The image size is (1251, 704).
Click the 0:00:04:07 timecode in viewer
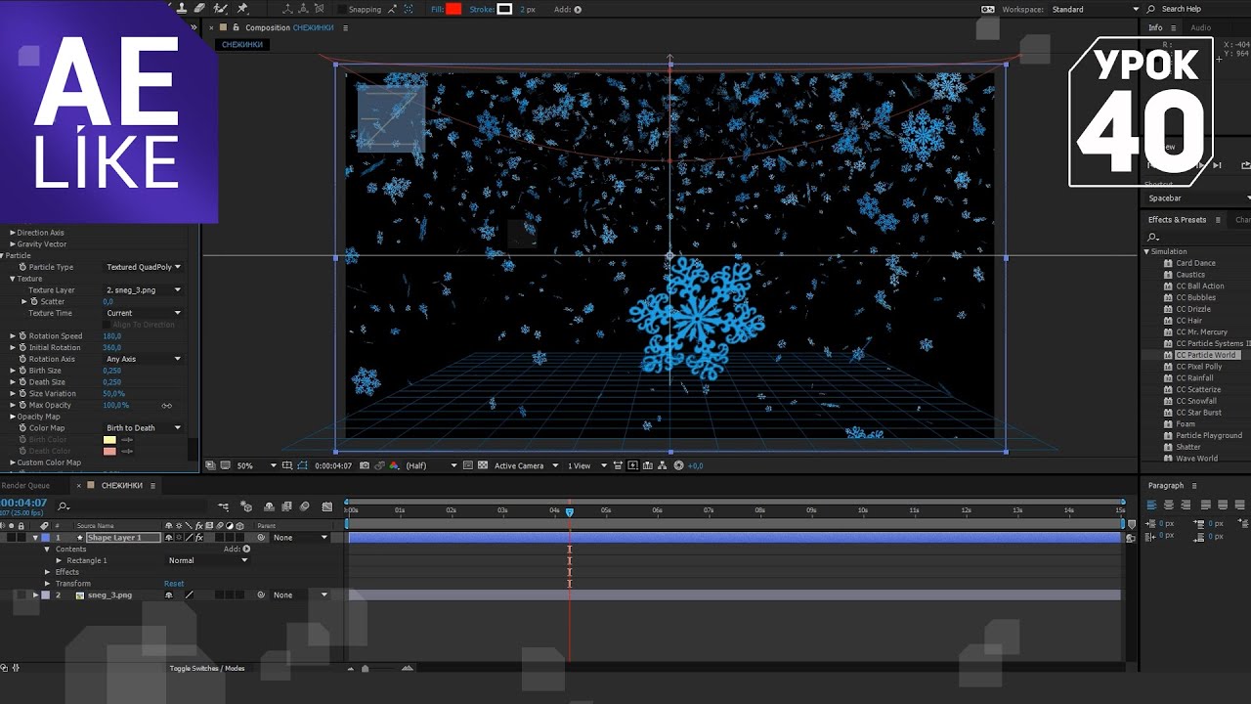333,466
